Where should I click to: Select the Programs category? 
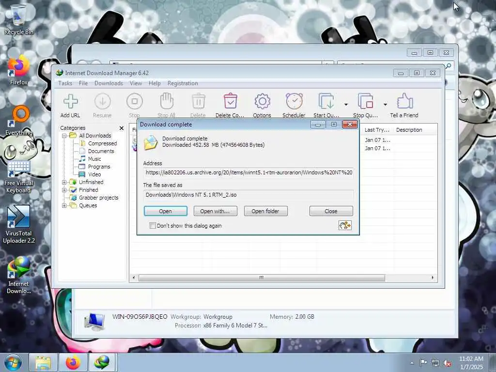point(99,167)
